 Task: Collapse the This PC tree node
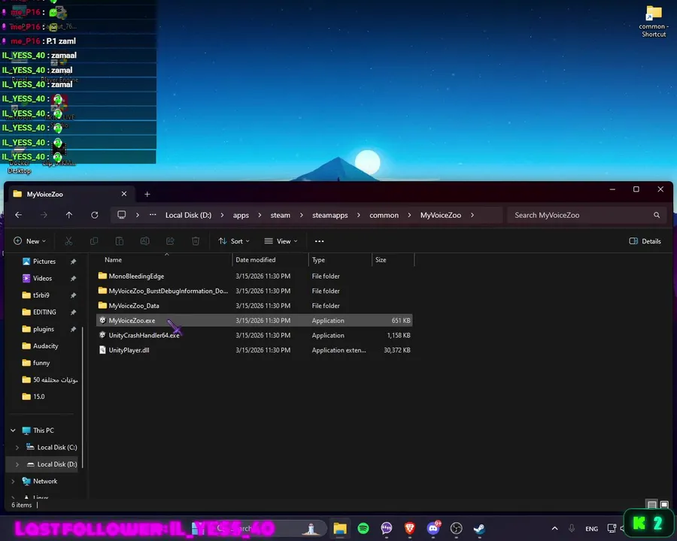point(14,430)
